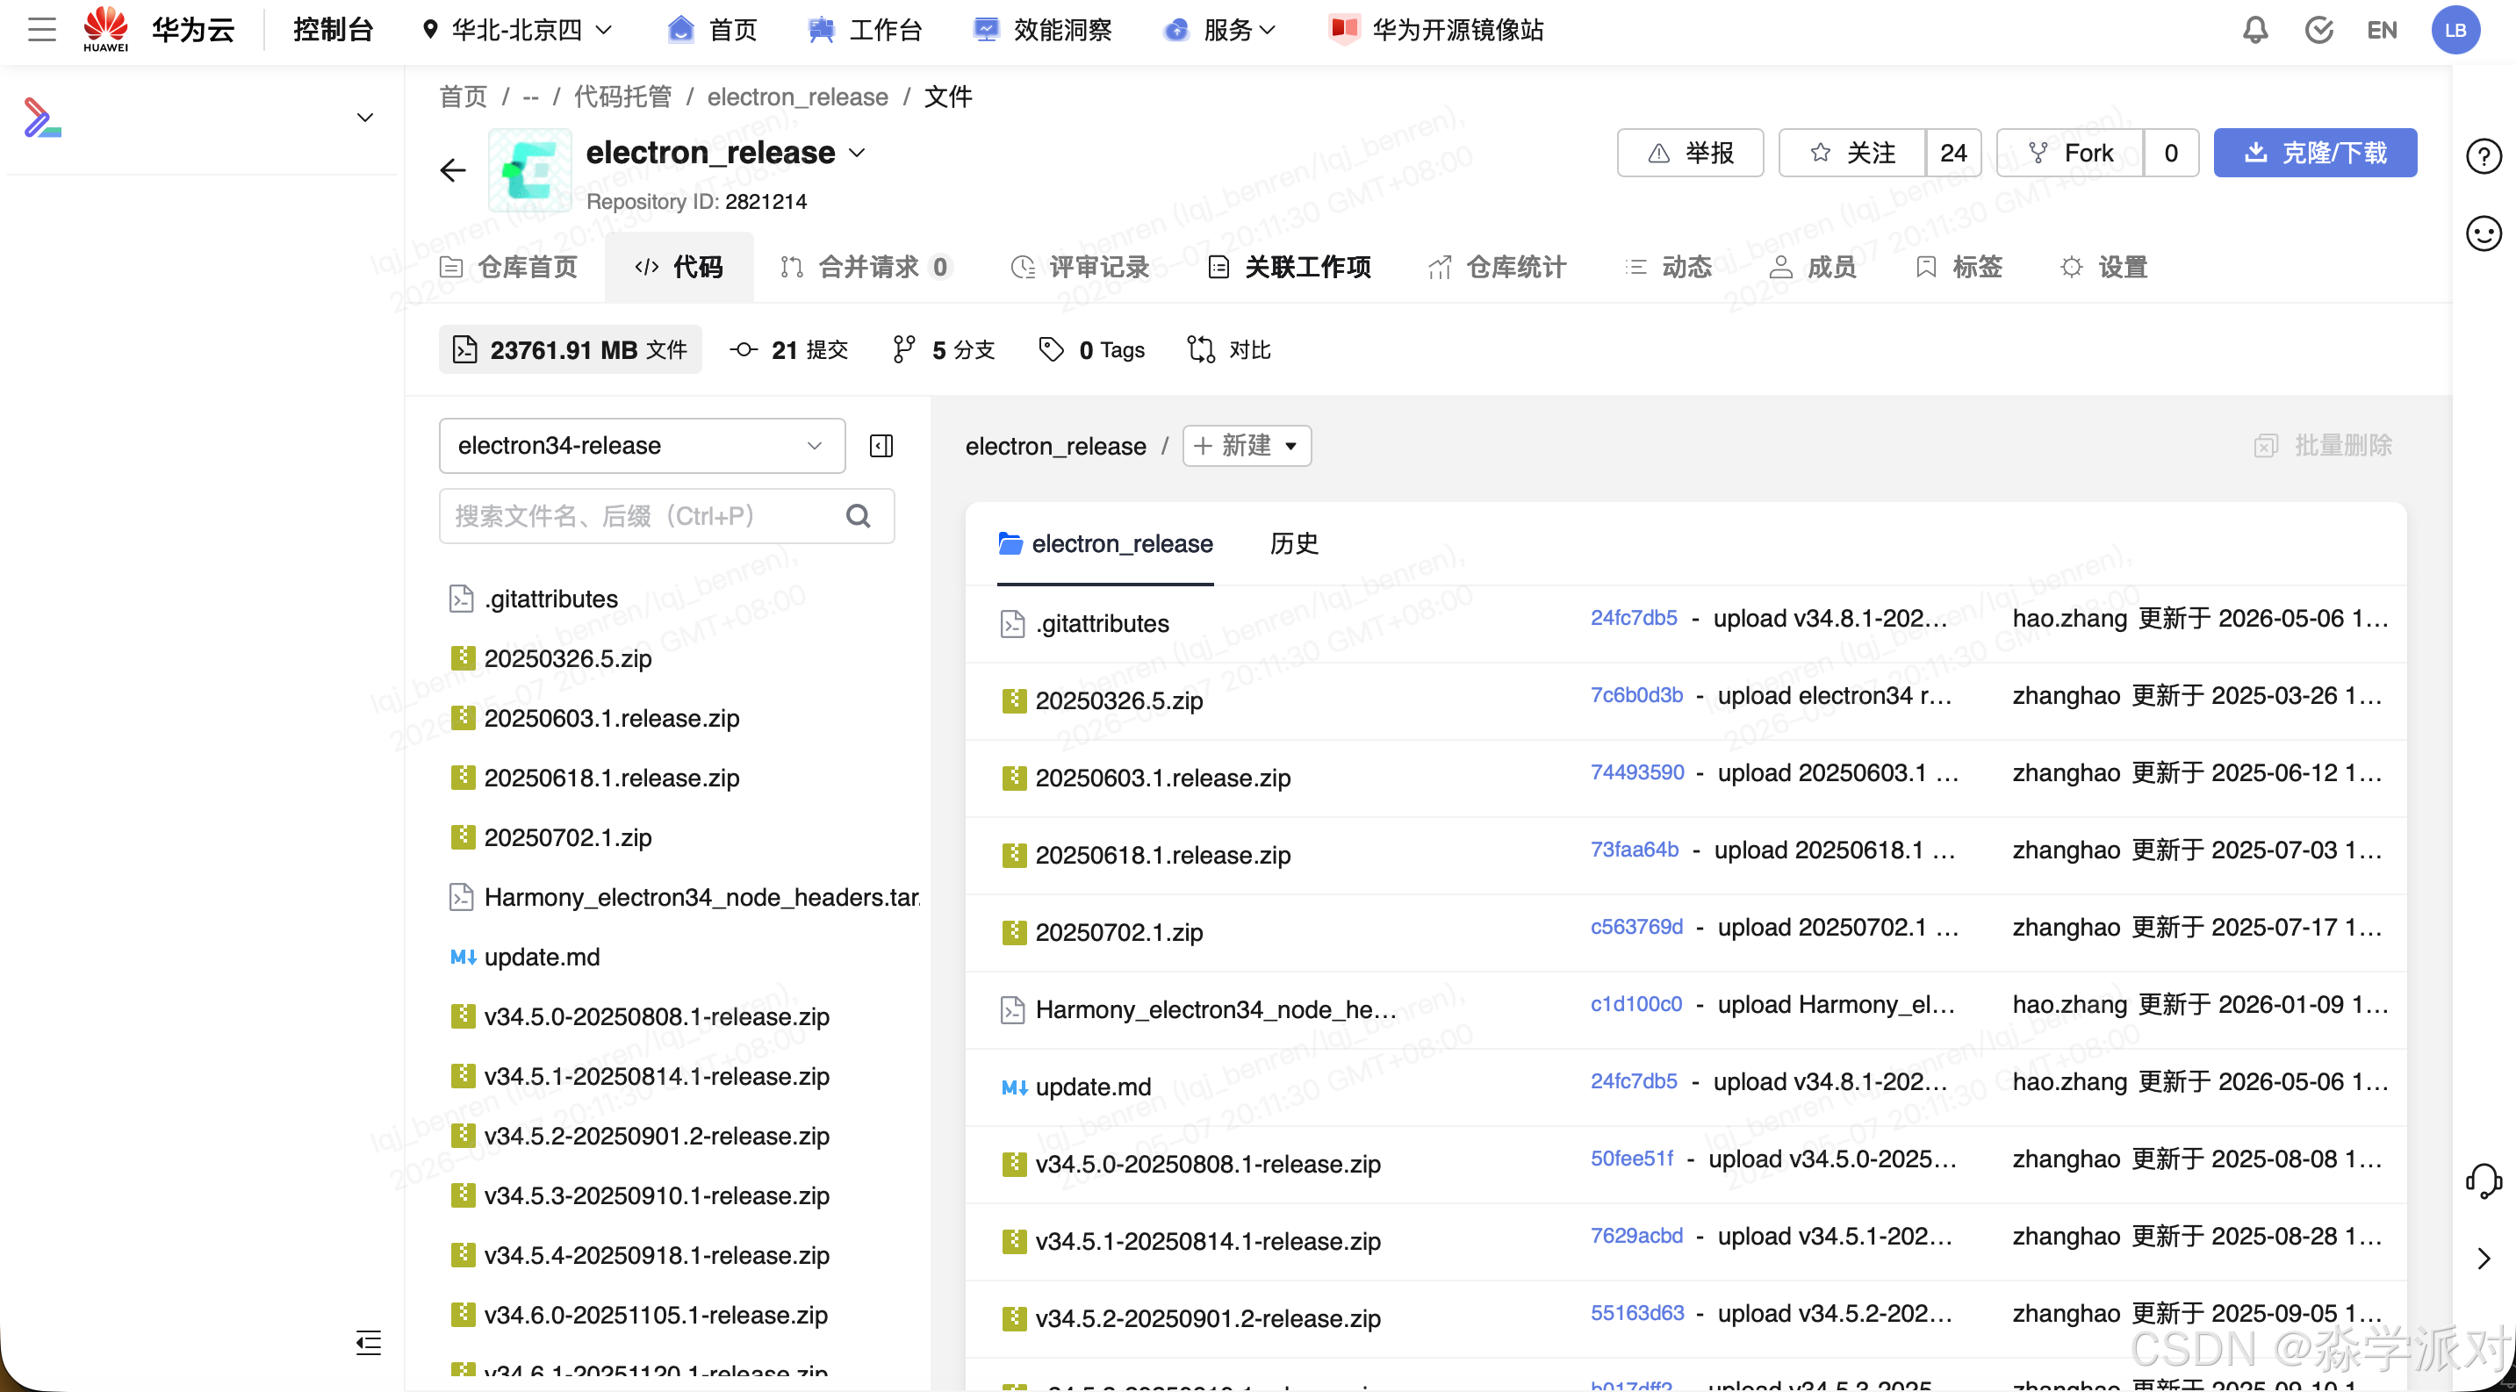
Task: Open the 标签 tab
Action: tap(1959, 267)
